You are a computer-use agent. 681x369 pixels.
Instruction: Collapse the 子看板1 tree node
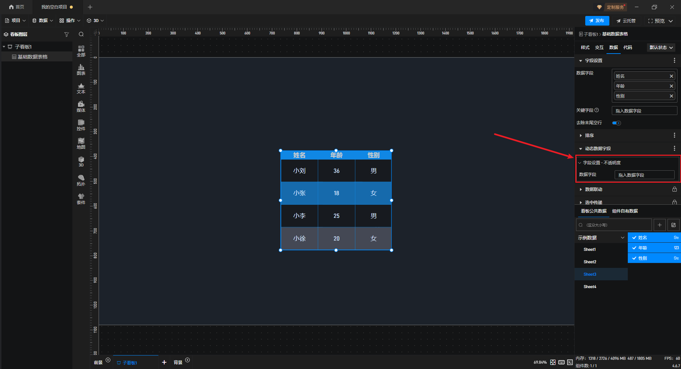coord(4,47)
